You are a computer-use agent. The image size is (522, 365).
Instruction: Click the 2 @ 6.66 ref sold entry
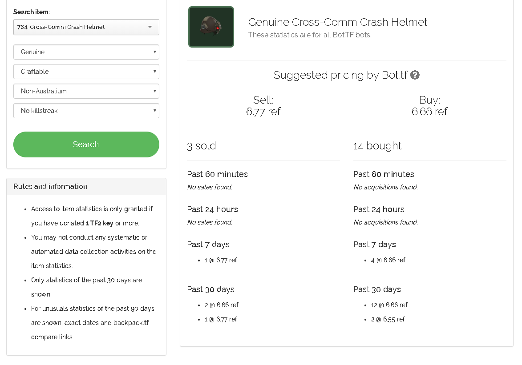click(222, 305)
